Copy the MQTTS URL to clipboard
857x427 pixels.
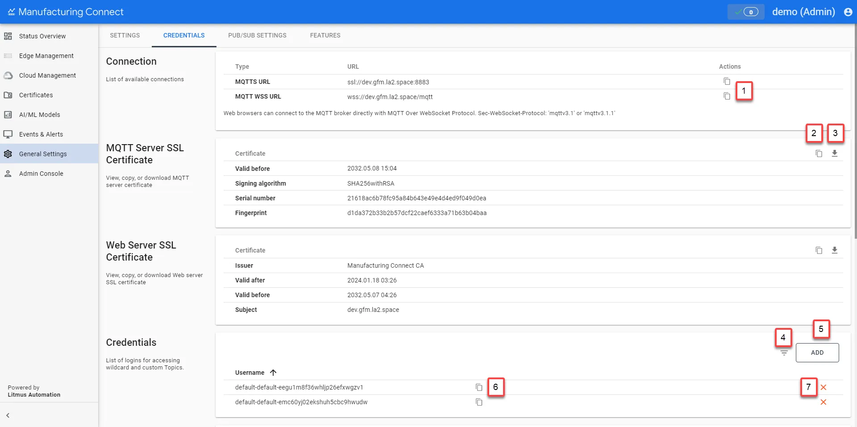(727, 81)
